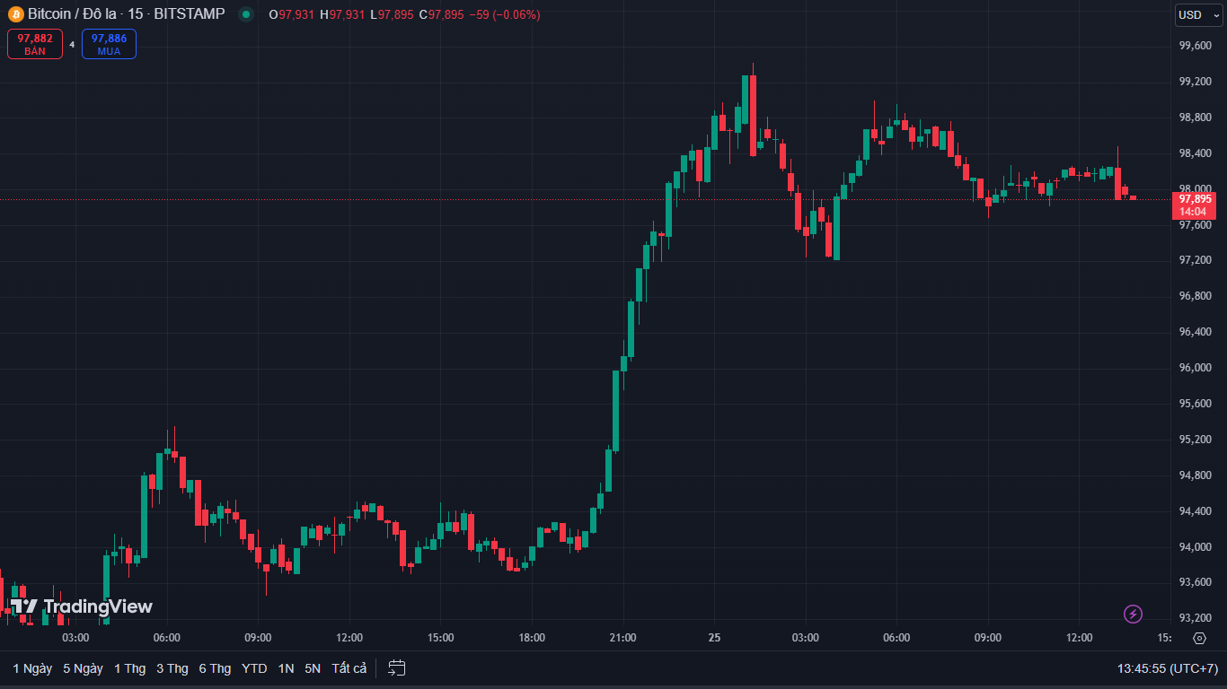Open the chart scale settings gear icon
This screenshot has width=1227, height=689.
[1199, 638]
